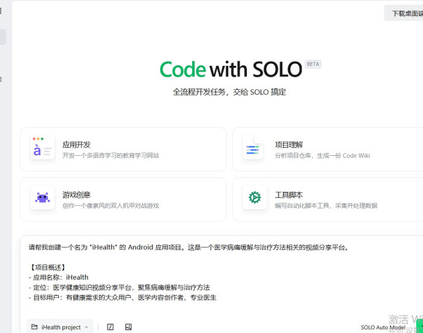Click the prompt line starting 请帮我创建一个名为
Image resolution: width=423 pixels, height=333 pixels.
click(x=188, y=247)
